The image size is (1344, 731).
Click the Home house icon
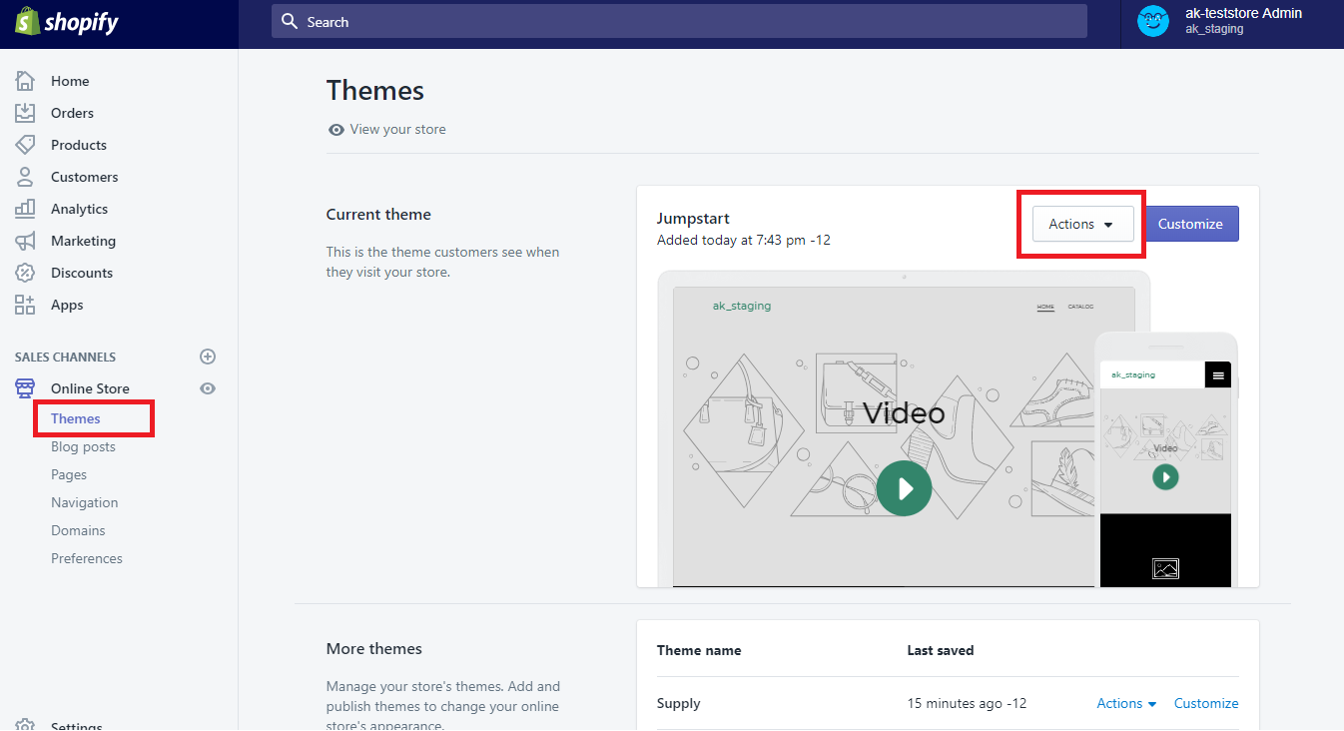pyautogui.click(x=25, y=81)
